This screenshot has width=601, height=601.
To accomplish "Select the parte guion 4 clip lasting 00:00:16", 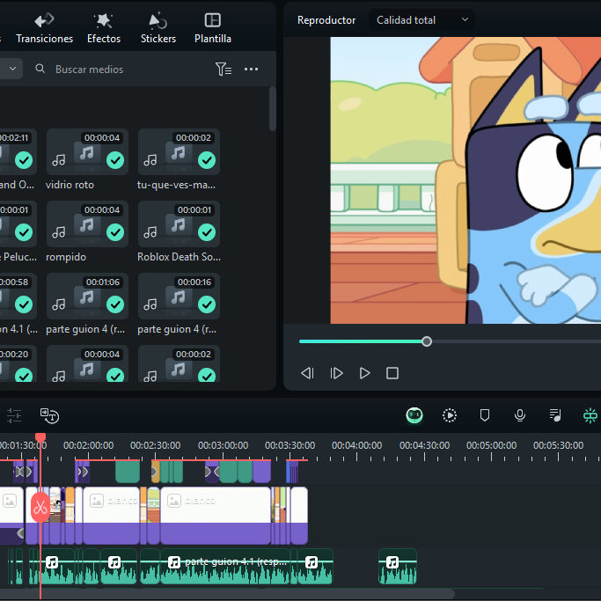I will [x=179, y=296].
